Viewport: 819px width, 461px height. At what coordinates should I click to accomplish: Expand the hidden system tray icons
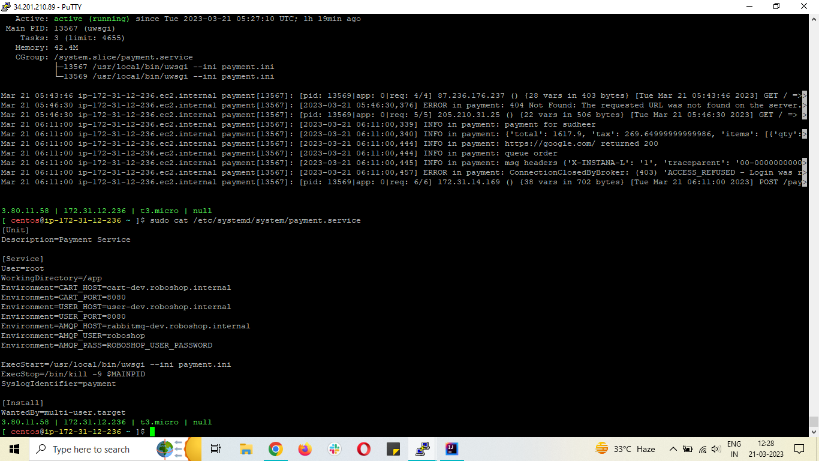click(673, 449)
